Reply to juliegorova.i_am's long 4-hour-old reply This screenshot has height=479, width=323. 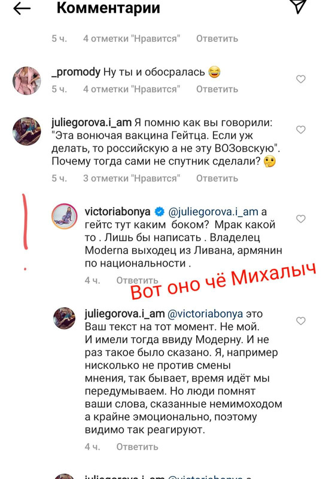(x=137, y=447)
